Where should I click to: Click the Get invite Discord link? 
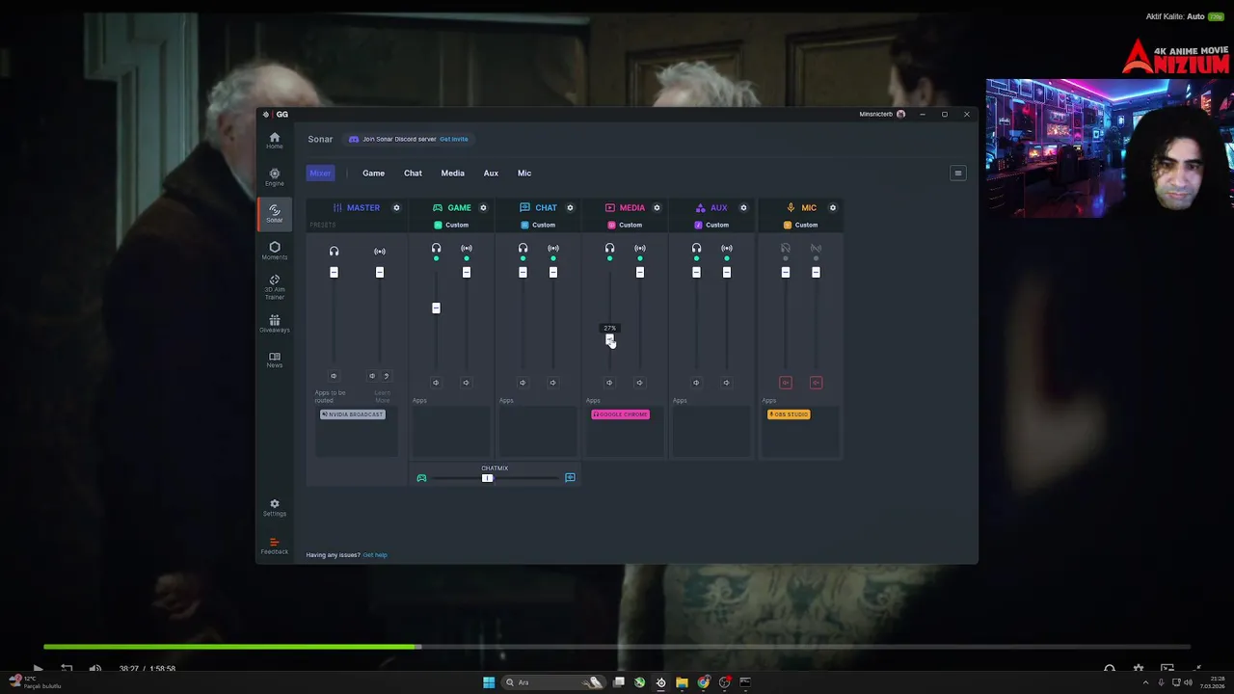tap(453, 139)
